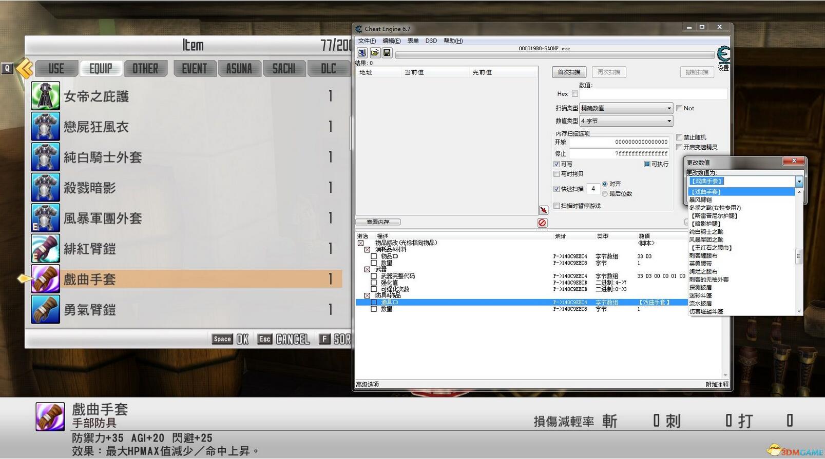Toggle the 可写 checkbox
The image size is (825, 459).
[557, 164]
